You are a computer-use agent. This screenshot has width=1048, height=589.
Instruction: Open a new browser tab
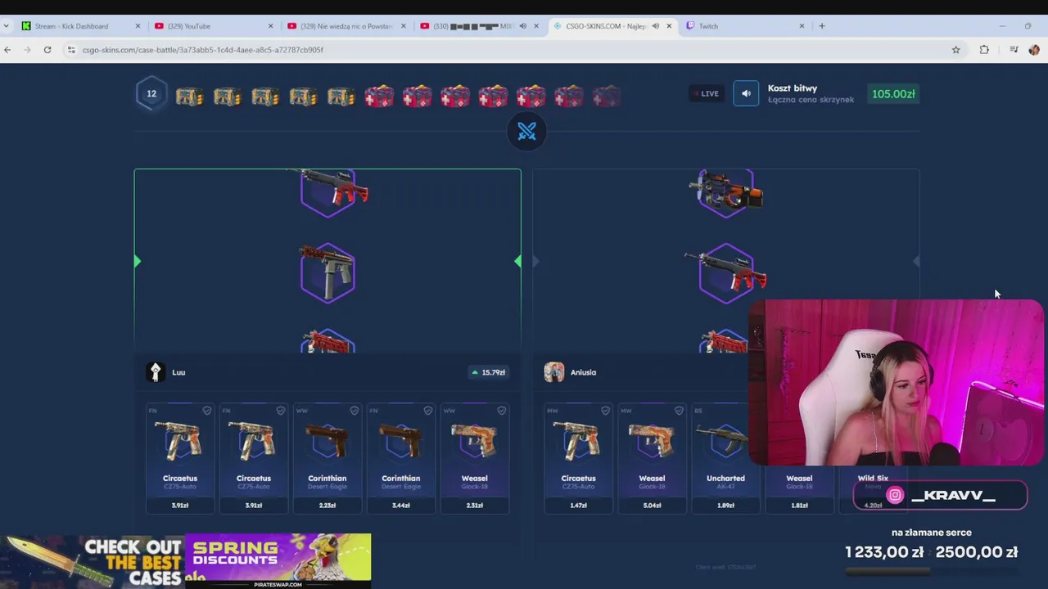tap(821, 26)
